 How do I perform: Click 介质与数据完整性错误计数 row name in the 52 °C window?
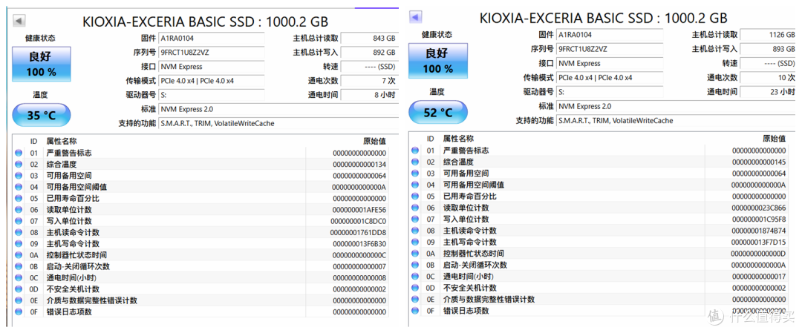pos(489,300)
